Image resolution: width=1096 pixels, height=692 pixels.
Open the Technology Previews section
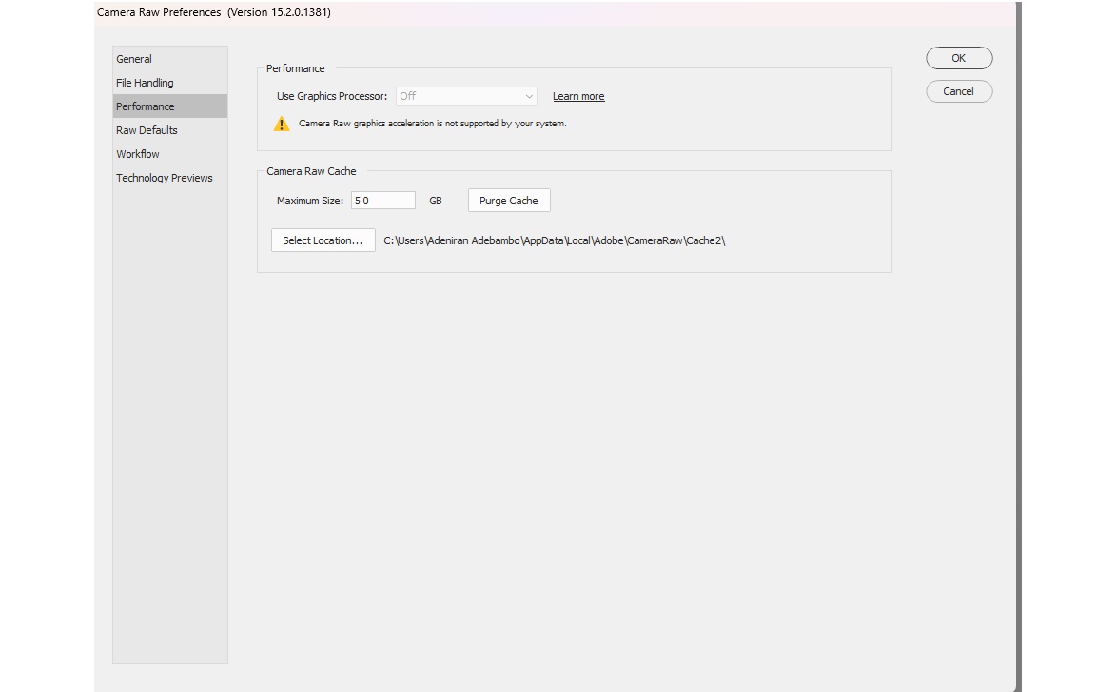(x=164, y=177)
